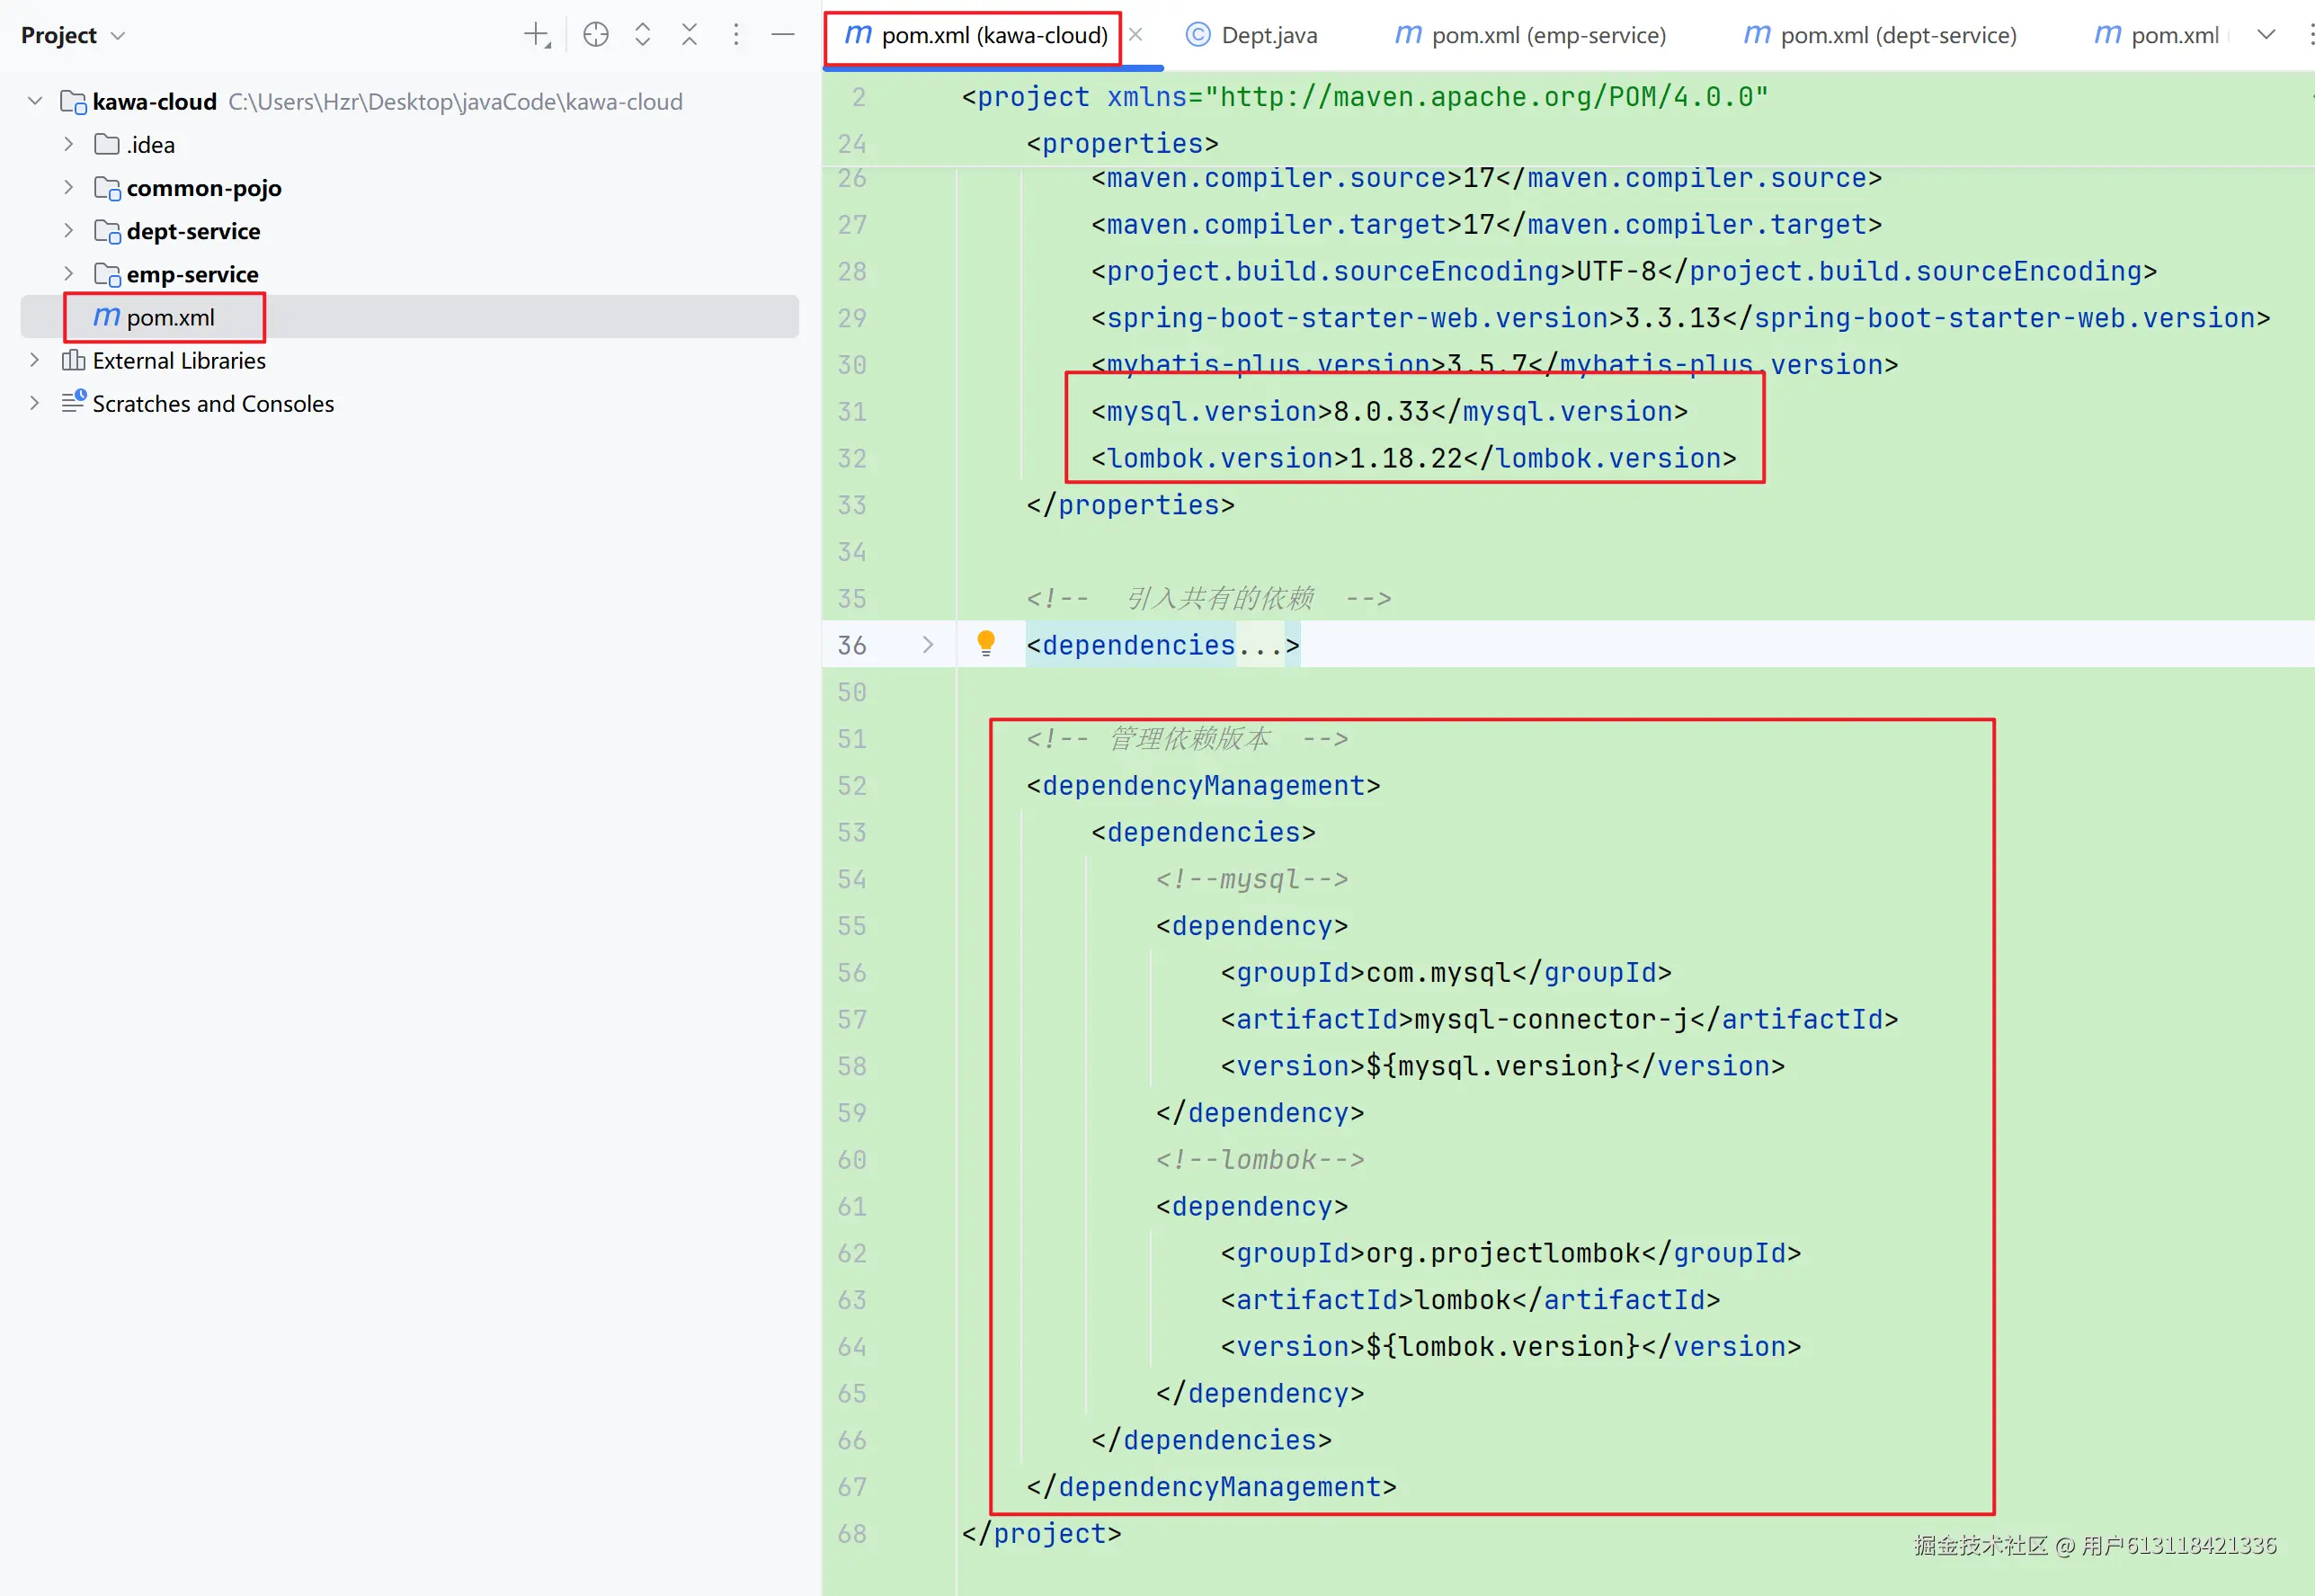Unfold the collapsed dependencies block on line 36
The image size is (2315, 1596).
928,645
